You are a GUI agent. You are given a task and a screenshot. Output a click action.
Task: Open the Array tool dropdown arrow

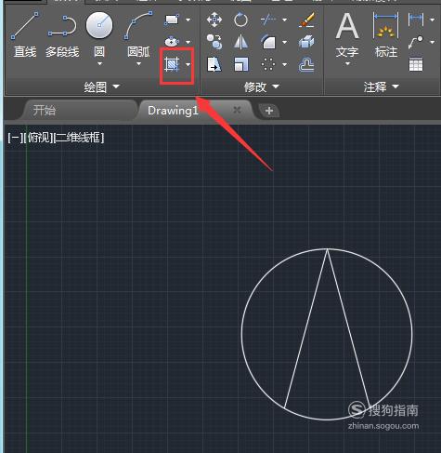click(x=284, y=64)
